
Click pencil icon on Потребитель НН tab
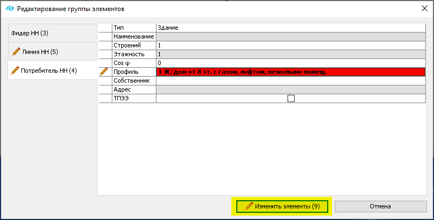coord(15,71)
